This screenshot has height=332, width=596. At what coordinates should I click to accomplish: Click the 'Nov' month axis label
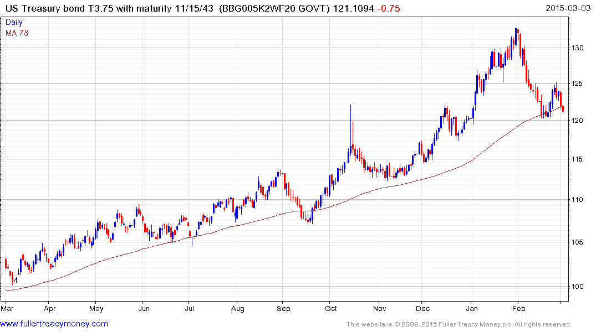379,308
